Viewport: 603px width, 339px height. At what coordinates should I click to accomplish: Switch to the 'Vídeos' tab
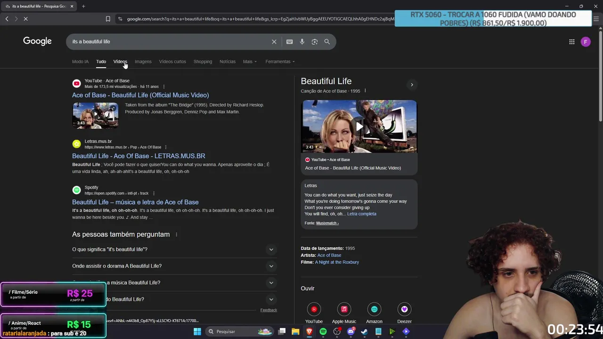click(120, 62)
